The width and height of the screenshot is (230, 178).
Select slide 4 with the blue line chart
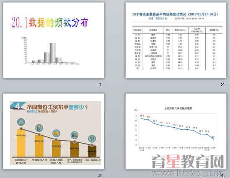(x=176, y=131)
